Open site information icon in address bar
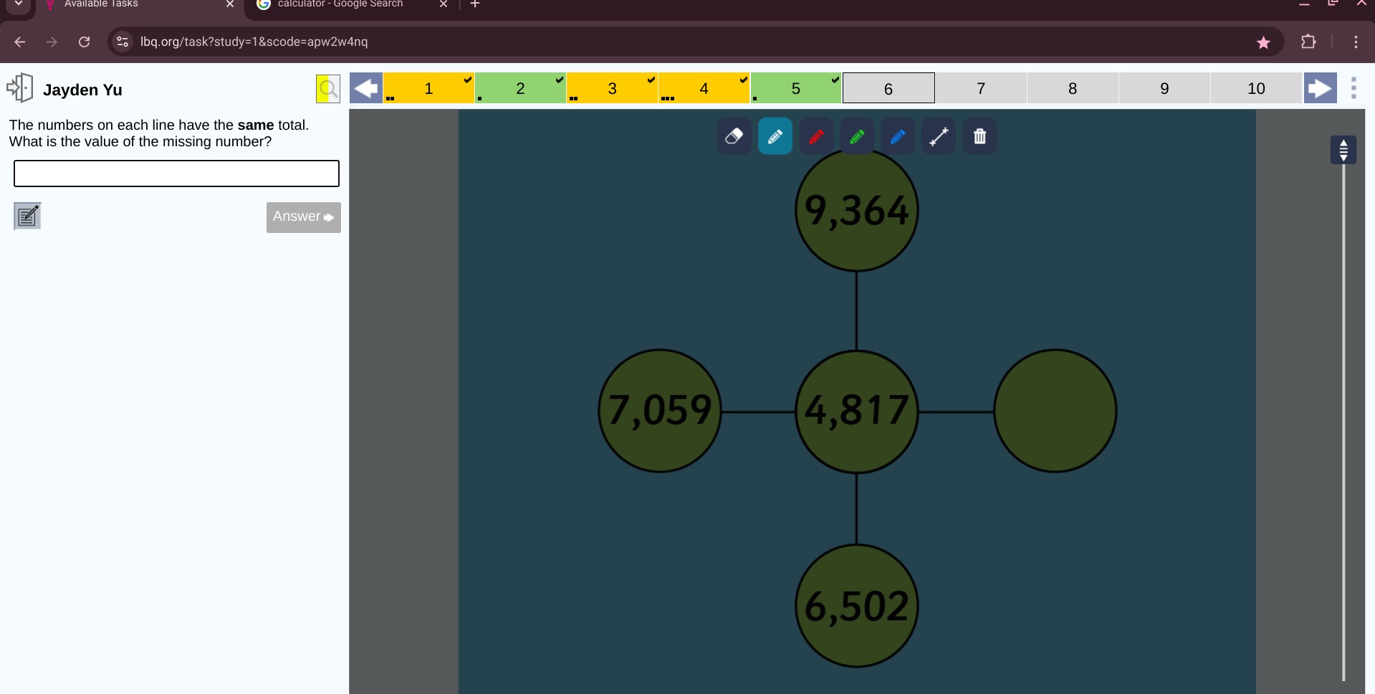Screen dimensions: 1375x694 [123, 42]
